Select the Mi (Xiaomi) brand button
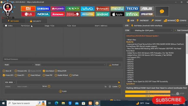This screenshot has width=188, height=106. point(28,9)
